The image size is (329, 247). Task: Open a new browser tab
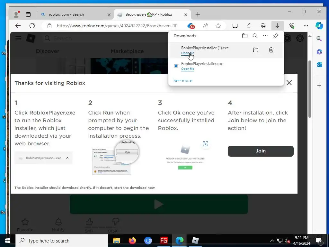click(x=198, y=14)
